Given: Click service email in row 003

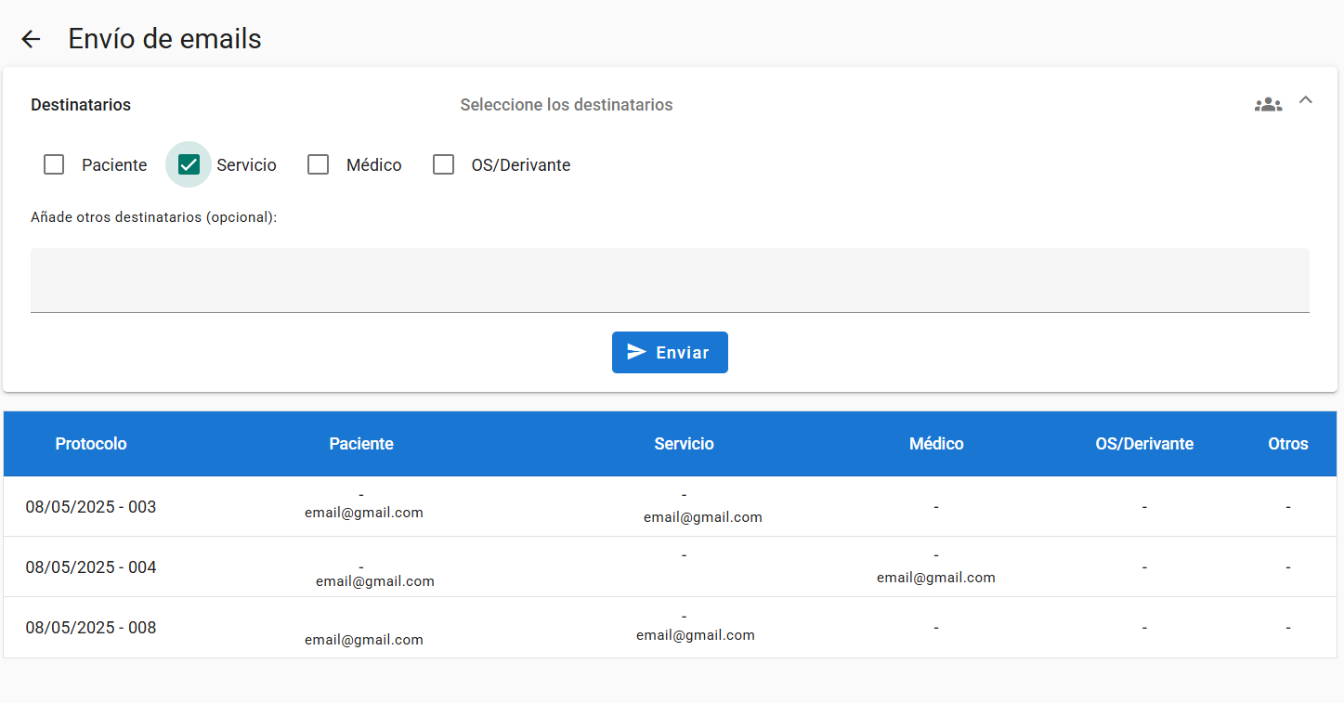Looking at the screenshot, I should tap(703, 517).
